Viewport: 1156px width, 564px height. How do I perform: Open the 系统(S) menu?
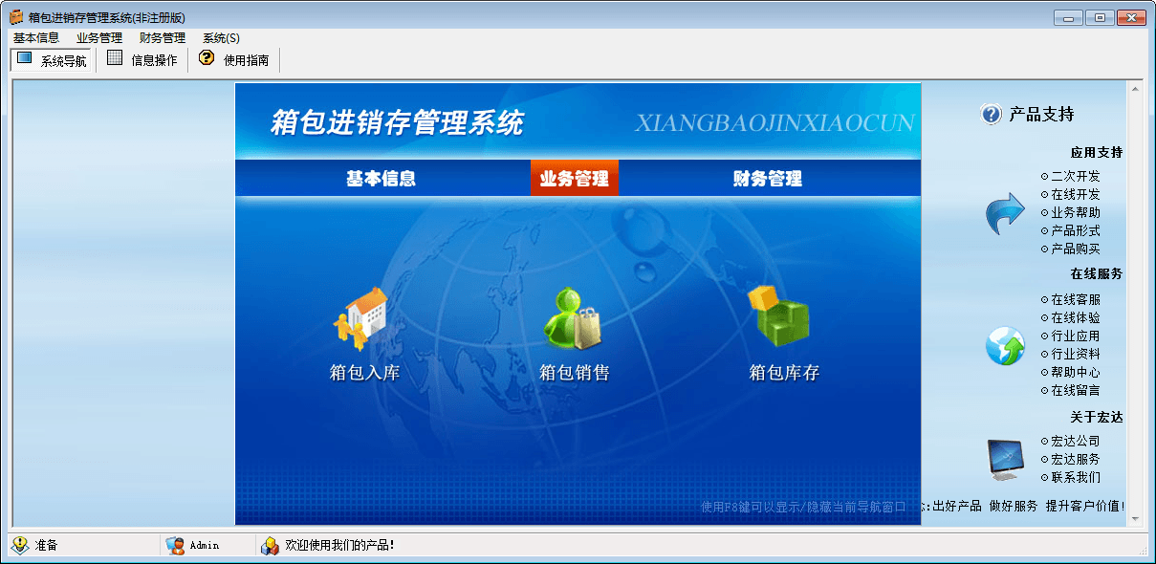tap(222, 37)
